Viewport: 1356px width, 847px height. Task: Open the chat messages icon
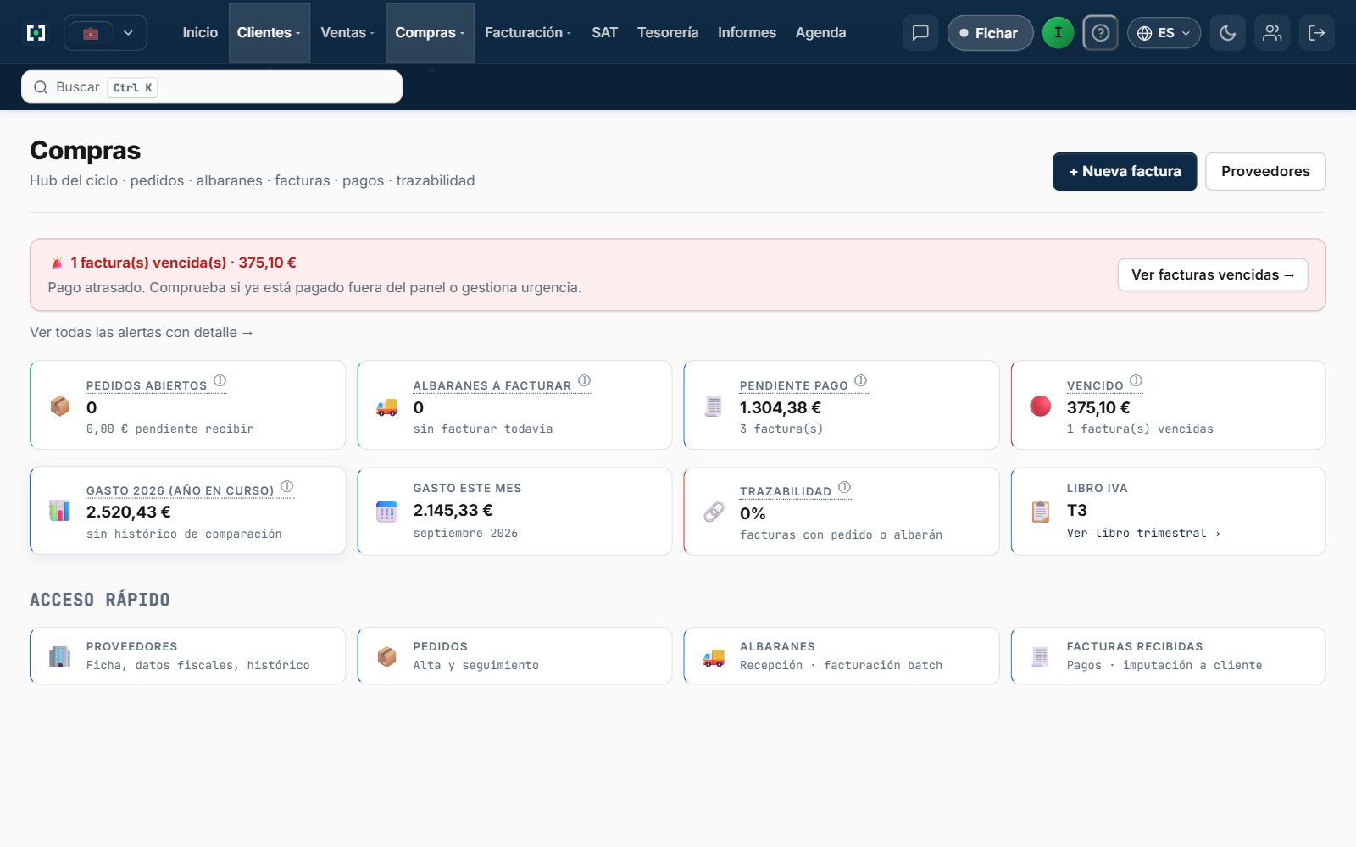coord(920,33)
